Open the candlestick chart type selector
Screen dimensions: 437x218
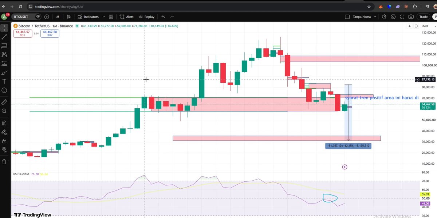point(69,17)
